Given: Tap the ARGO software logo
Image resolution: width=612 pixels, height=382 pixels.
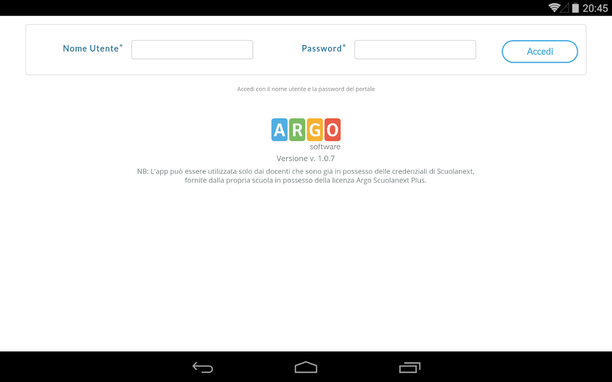Looking at the screenshot, I should click(306, 134).
